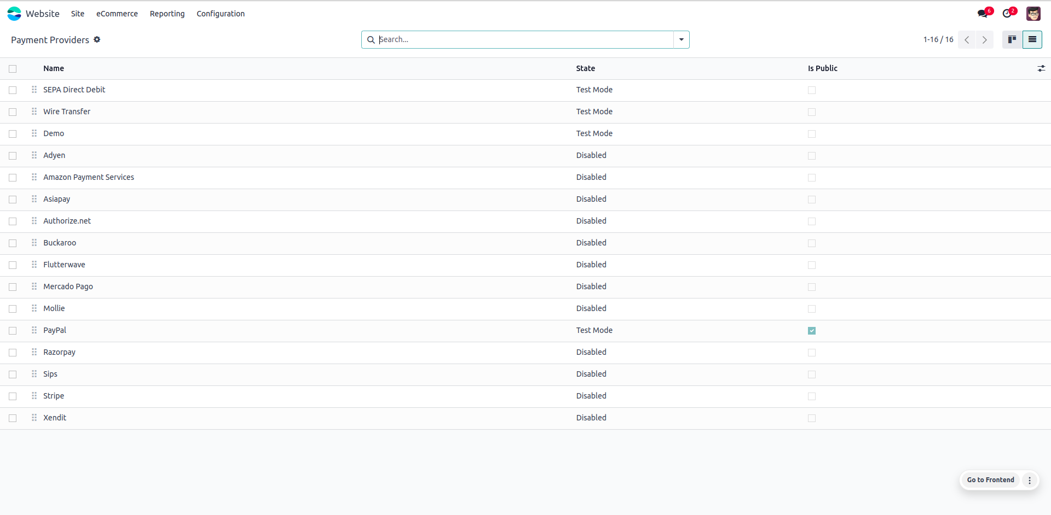
Task: Switch to kanban view
Action: (1012, 39)
